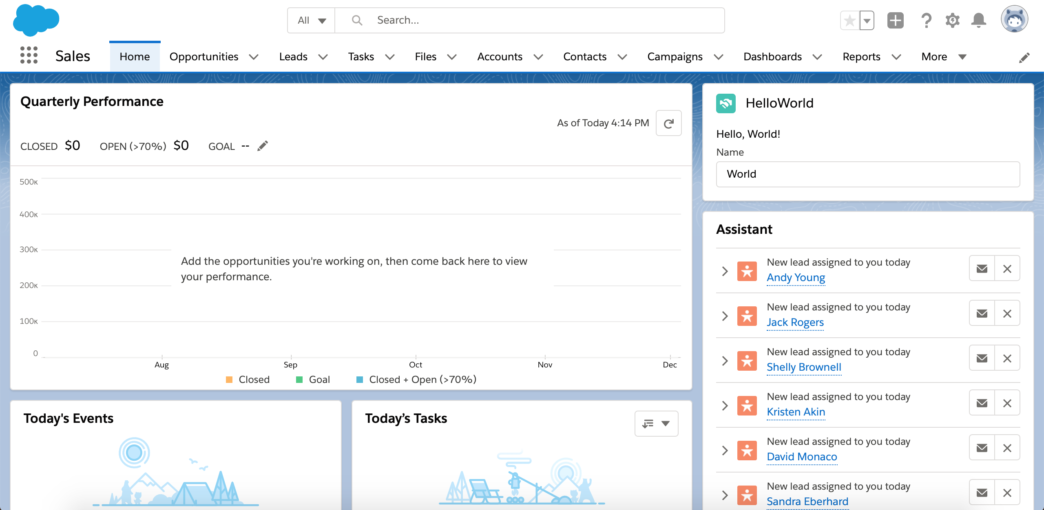The height and width of the screenshot is (510, 1044).
Task: Open the App Launcher dots grid
Action: coord(29,55)
